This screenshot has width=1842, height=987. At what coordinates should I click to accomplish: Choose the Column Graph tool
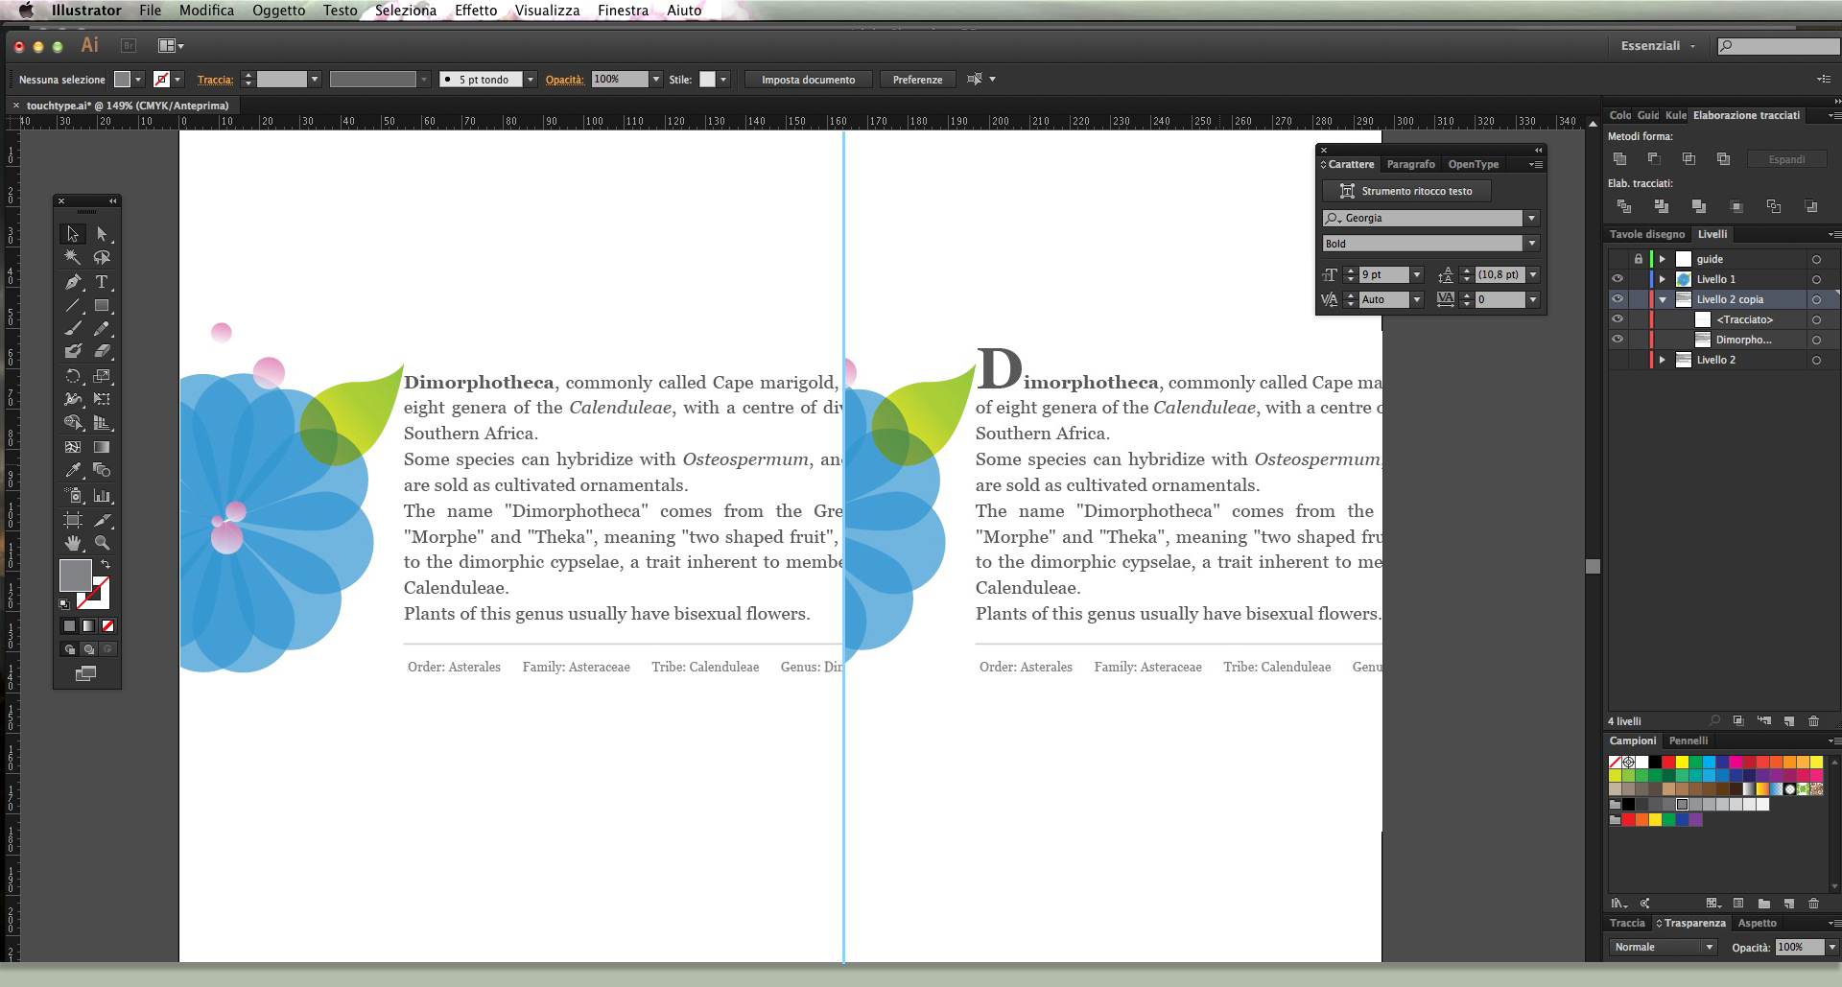[x=102, y=496]
